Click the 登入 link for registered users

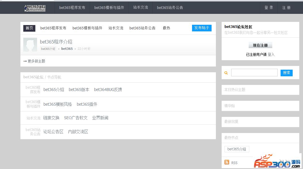click(271, 54)
